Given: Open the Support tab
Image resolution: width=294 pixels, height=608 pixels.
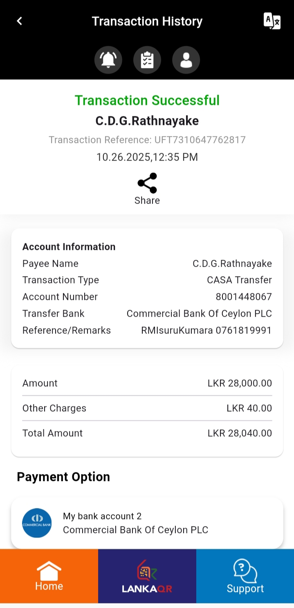Looking at the screenshot, I should click(x=245, y=577).
